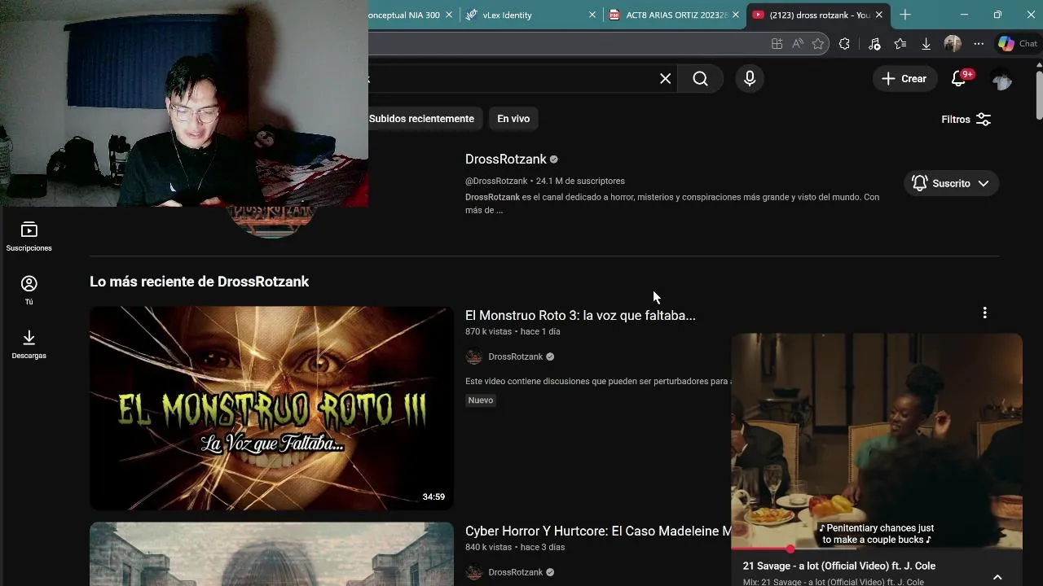The image size is (1043, 586).
Task: Open Edge Settings and more menu
Action: tap(979, 44)
